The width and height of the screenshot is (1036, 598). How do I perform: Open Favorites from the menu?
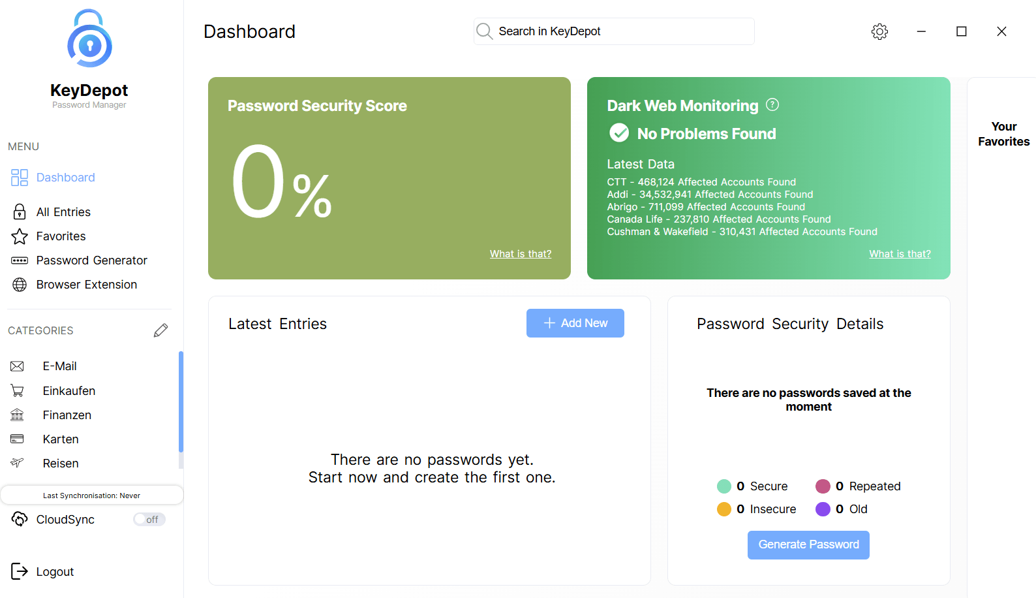(48, 236)
